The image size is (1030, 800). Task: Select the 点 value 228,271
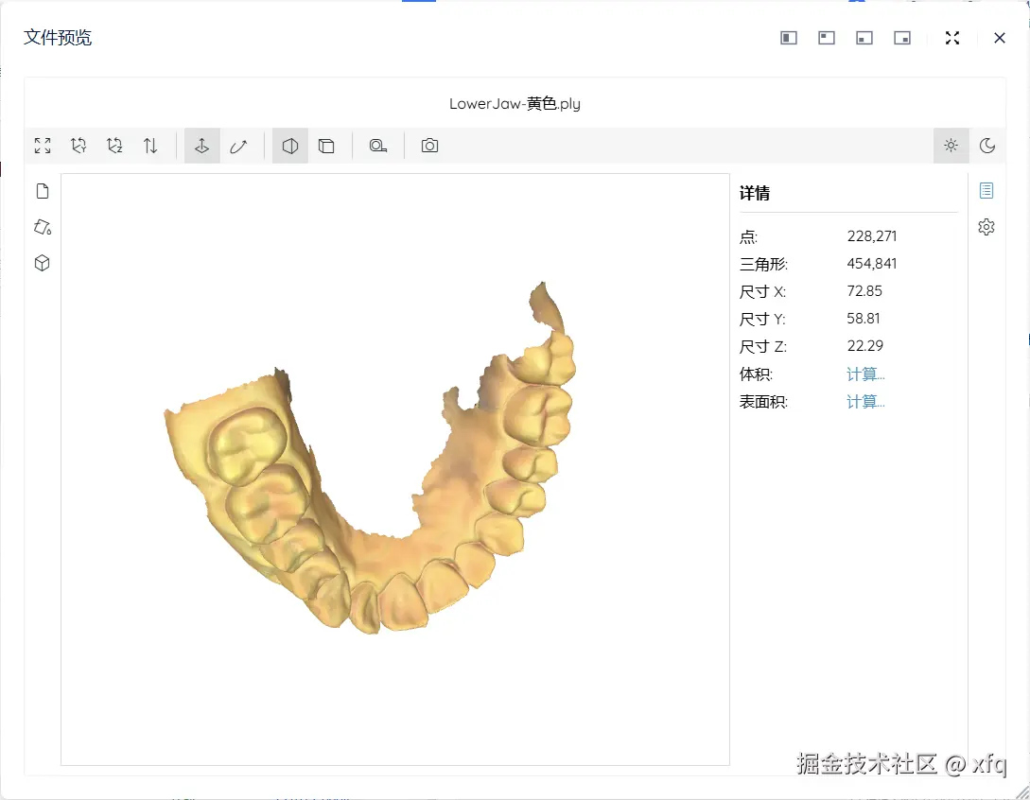click(872, 236)
